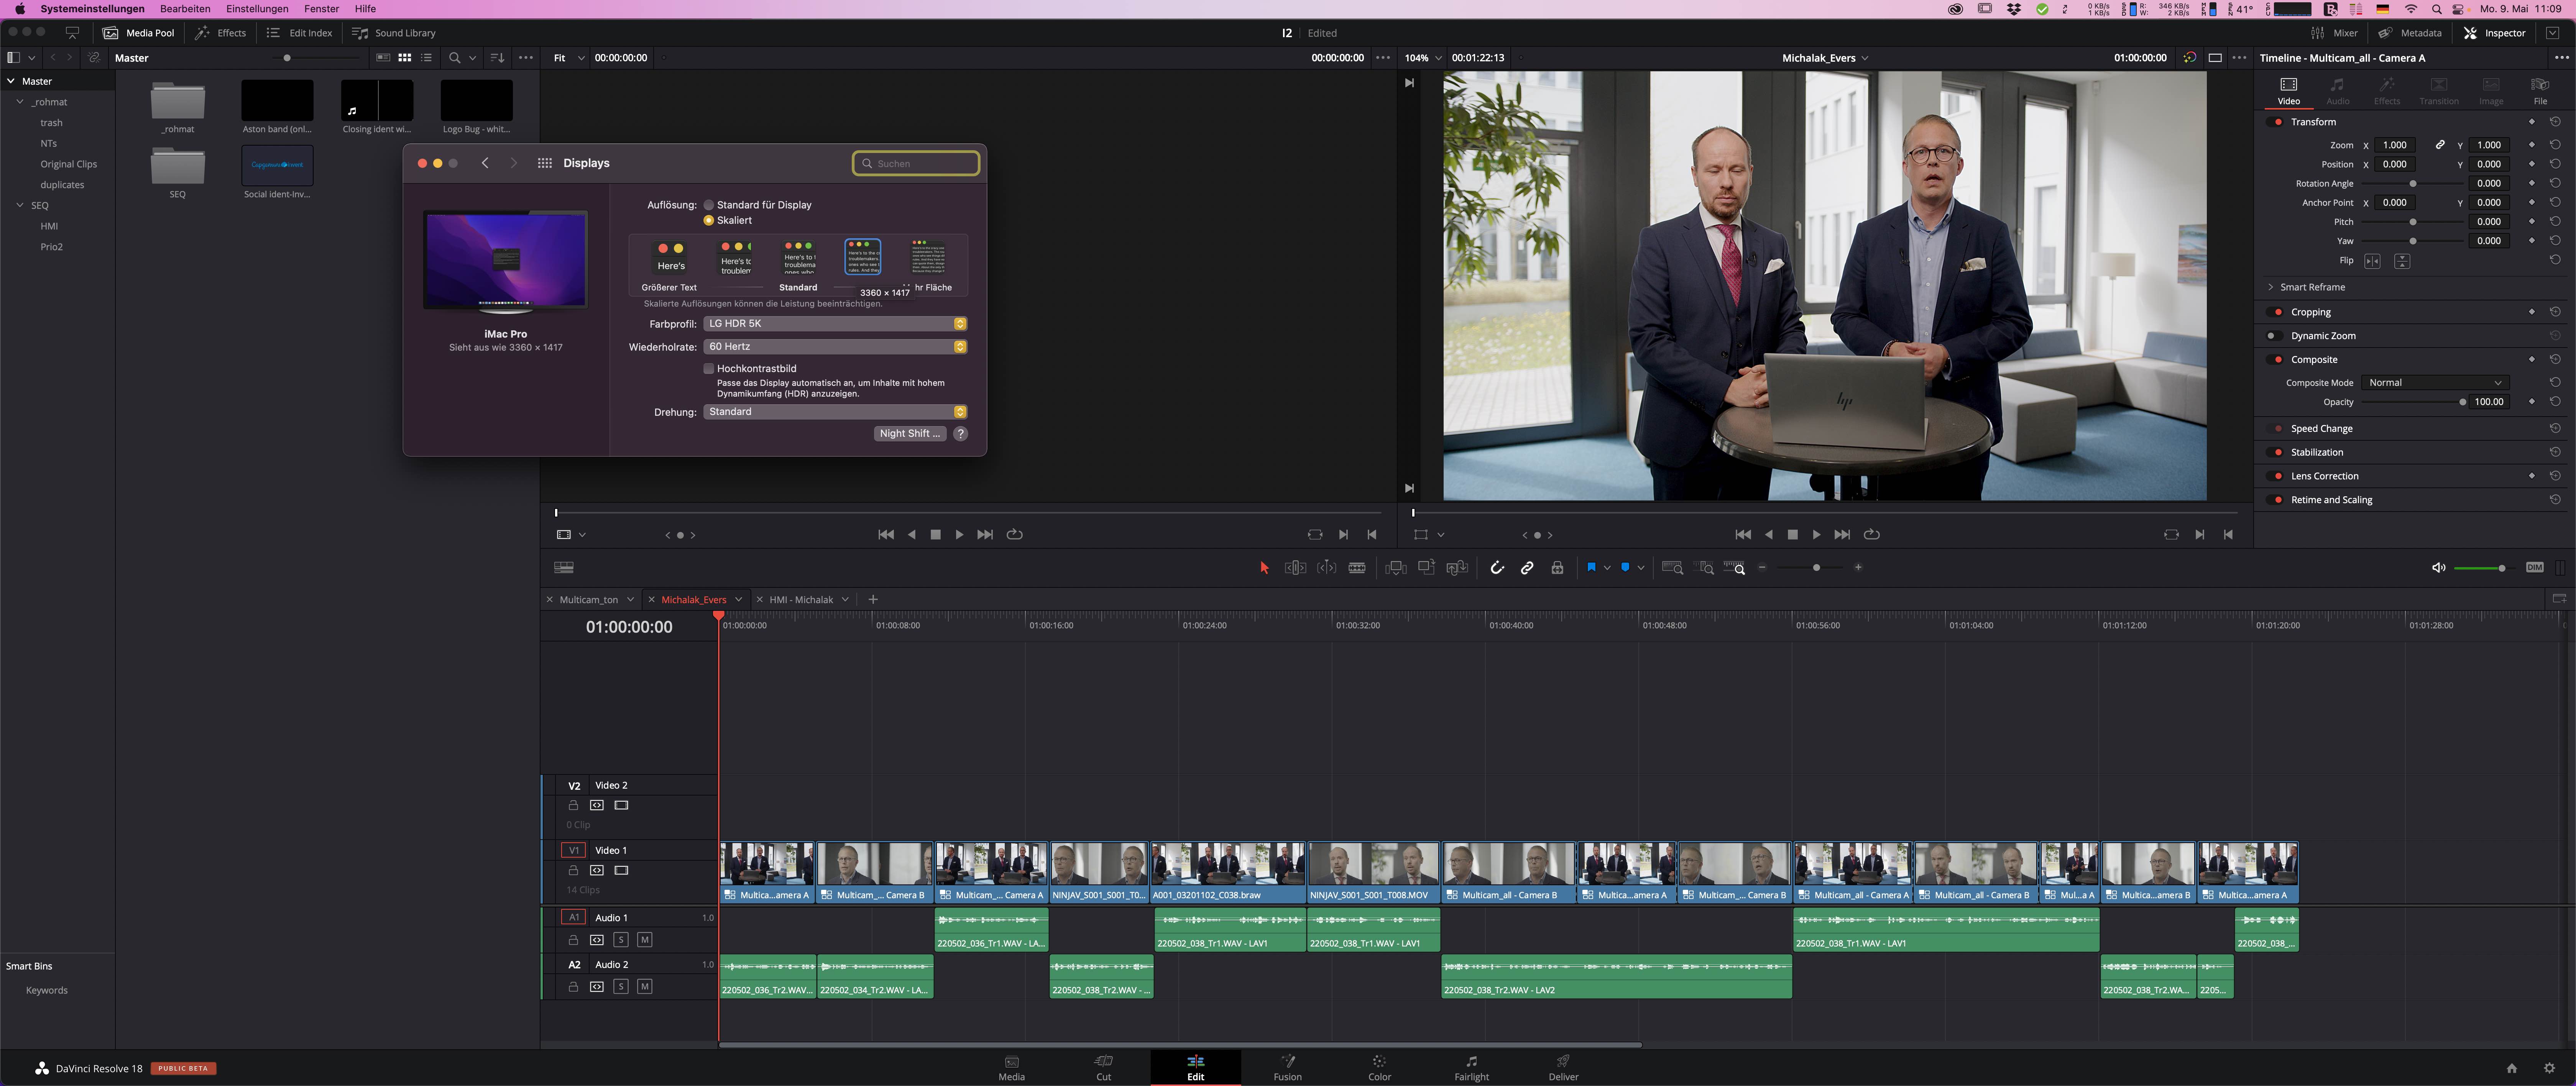Click the Overwrite Clip icon

1427,567
